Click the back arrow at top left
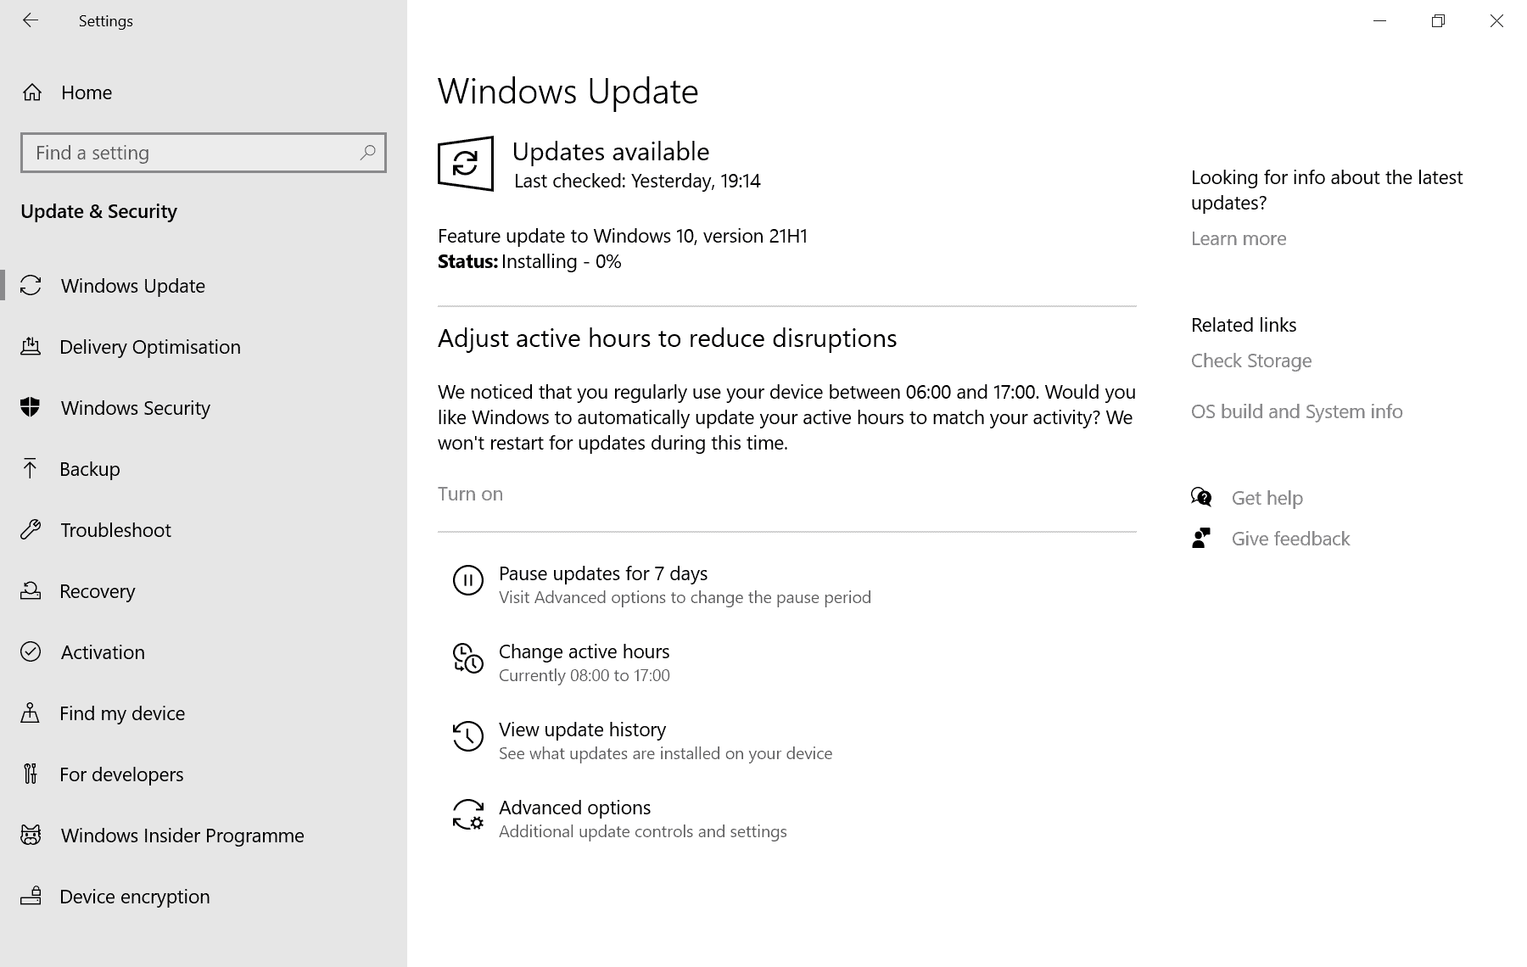Viewport: 1527px width, 967px height. click(31, 20)
